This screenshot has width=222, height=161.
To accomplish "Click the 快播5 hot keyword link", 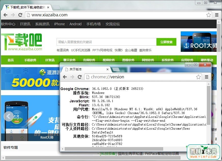I will click(x=119, y=50).
